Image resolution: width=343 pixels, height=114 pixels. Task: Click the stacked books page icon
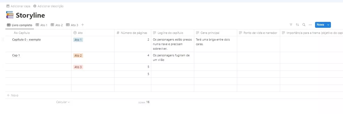click(x=10, y=15)
